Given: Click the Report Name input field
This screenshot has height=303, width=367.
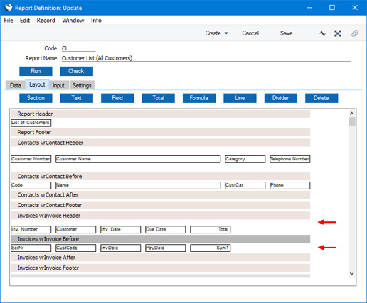Looking at the screenshot, I should point(206,58).
